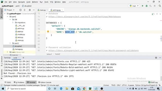Close the main.py editor tab
Image resolution: width=162 pixels, height=91 pixels.
tap(47, 10)
